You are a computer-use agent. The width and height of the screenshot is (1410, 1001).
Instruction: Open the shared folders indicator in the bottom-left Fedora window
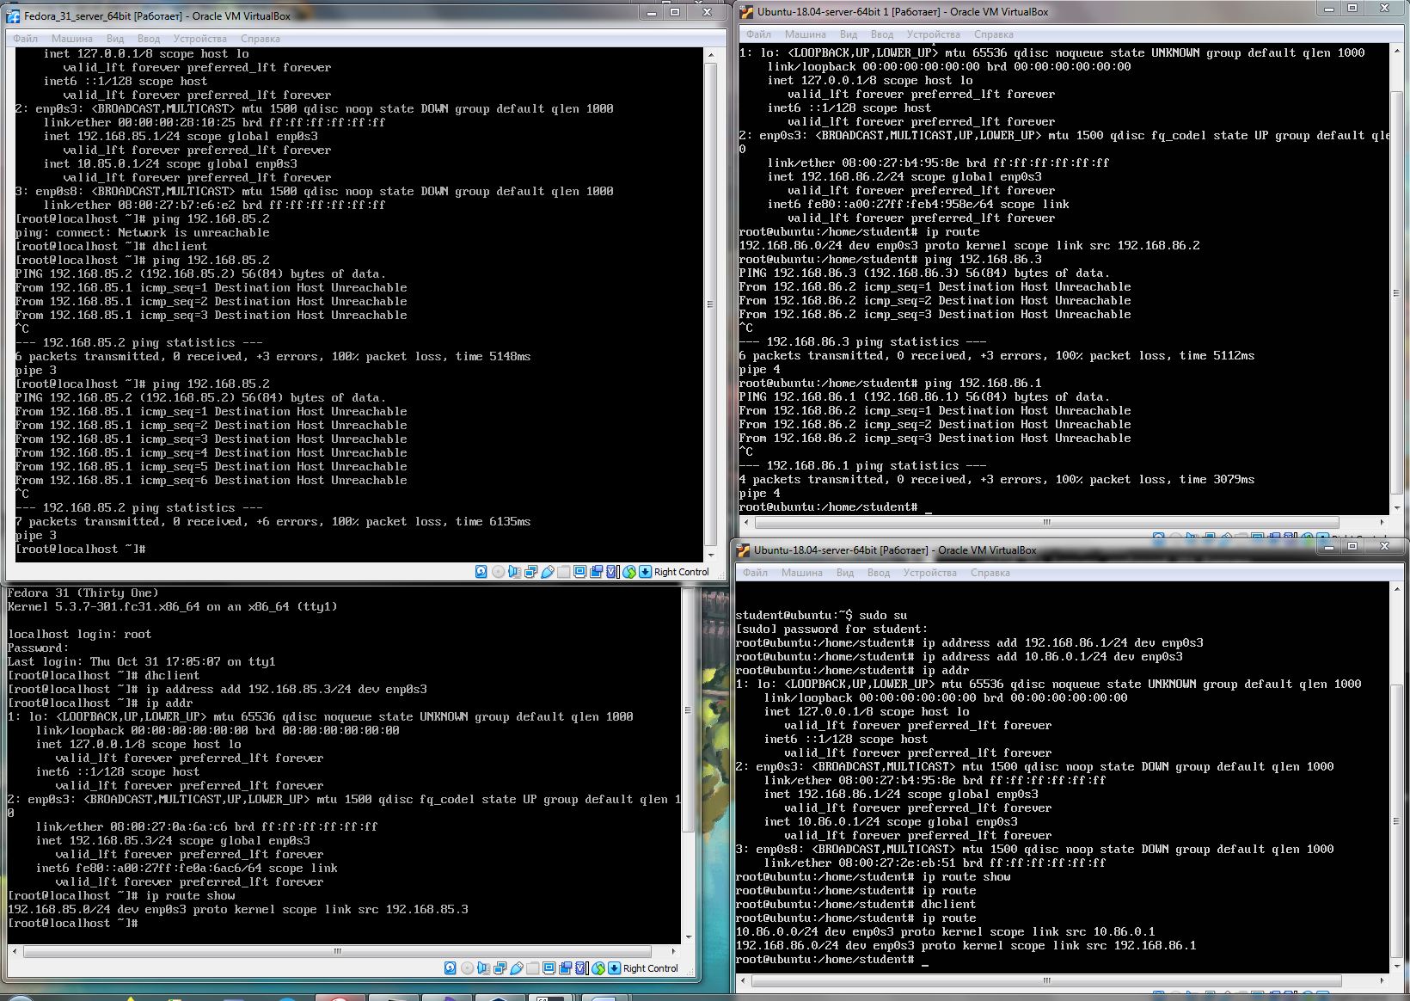pos(532,968)
